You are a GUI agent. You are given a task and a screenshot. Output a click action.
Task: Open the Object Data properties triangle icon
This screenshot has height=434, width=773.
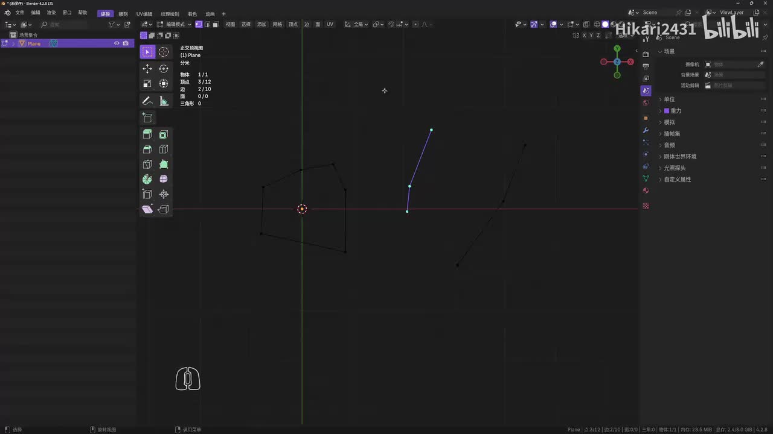point(646,178)
